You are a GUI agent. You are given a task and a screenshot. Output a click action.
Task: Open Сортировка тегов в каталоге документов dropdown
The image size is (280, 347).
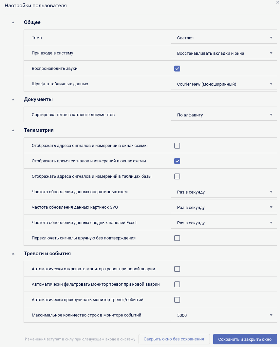[224, 115]
